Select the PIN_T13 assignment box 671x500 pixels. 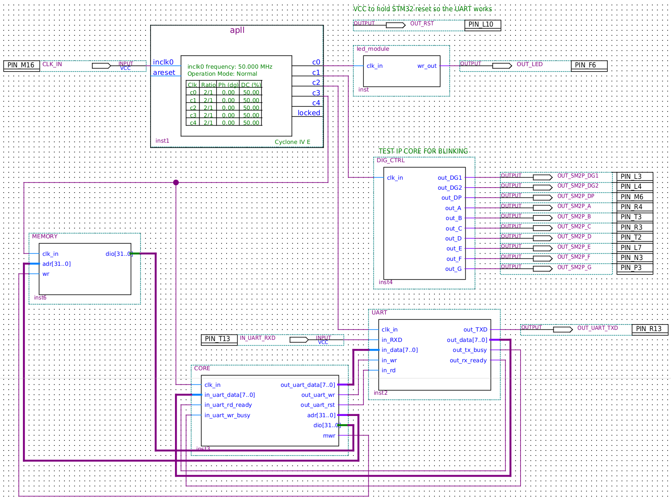(219, 339)
